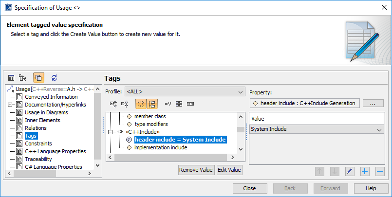Collapse the «C++Include» tree node

(x=111, y=132)
